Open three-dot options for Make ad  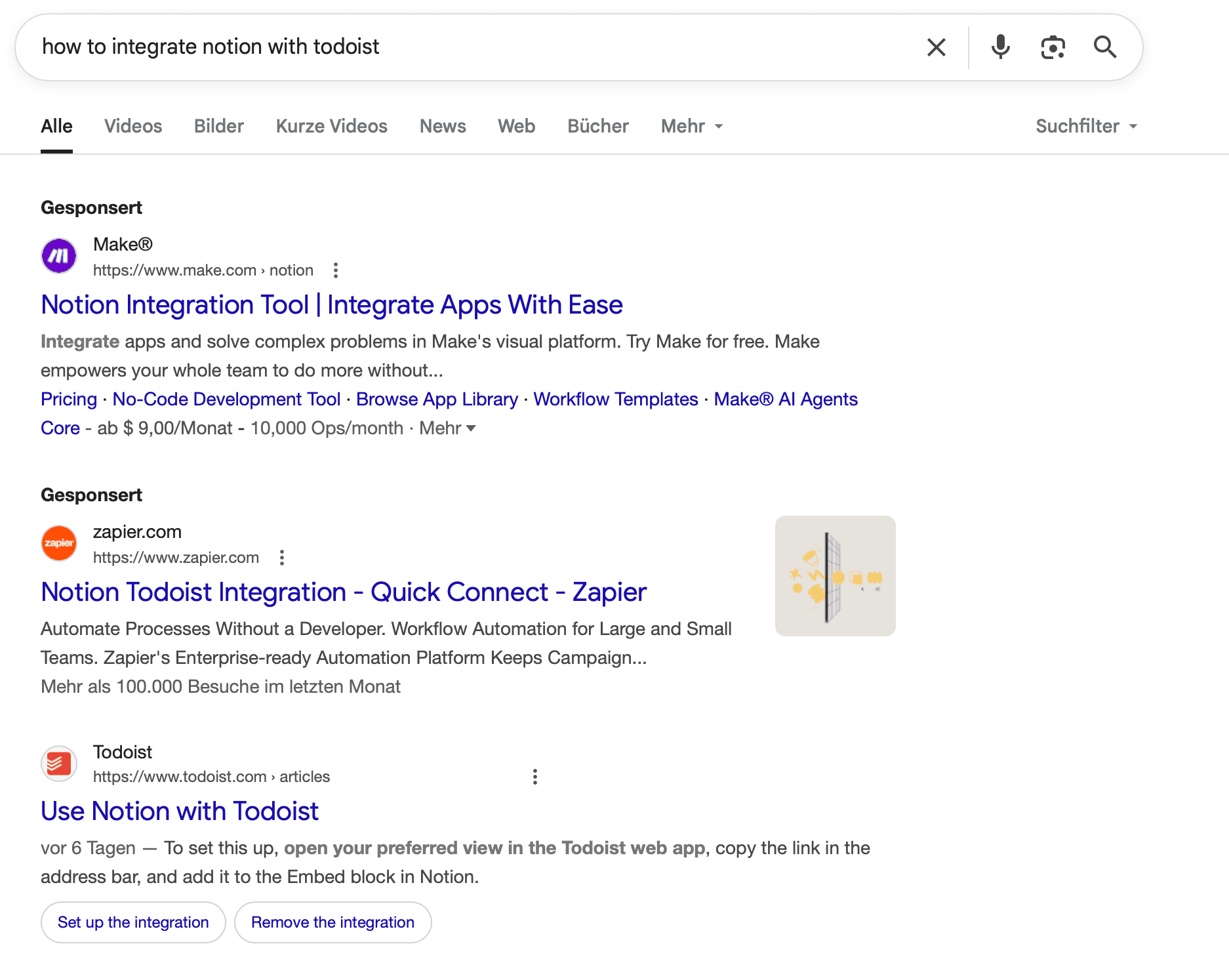tap(335, 270)
